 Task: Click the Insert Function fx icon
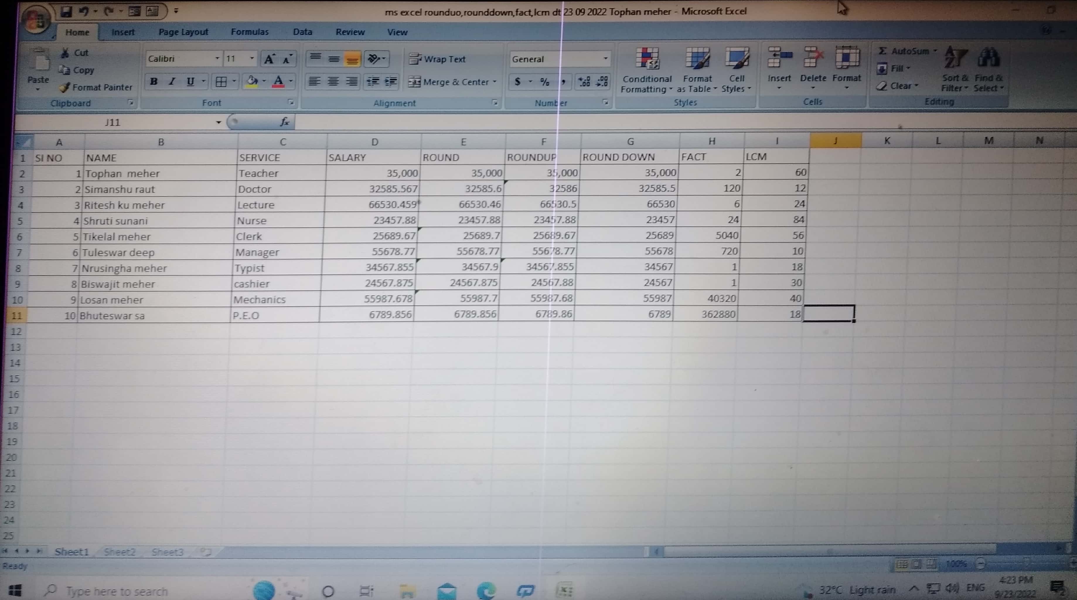285,122
